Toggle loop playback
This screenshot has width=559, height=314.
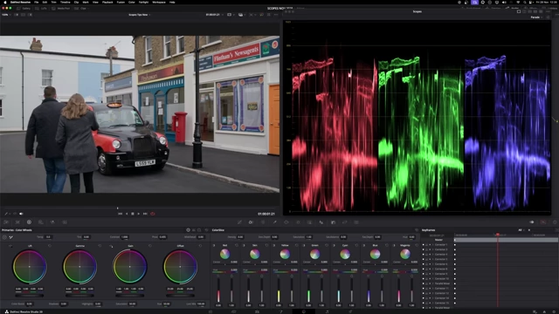tap(153, 214)
